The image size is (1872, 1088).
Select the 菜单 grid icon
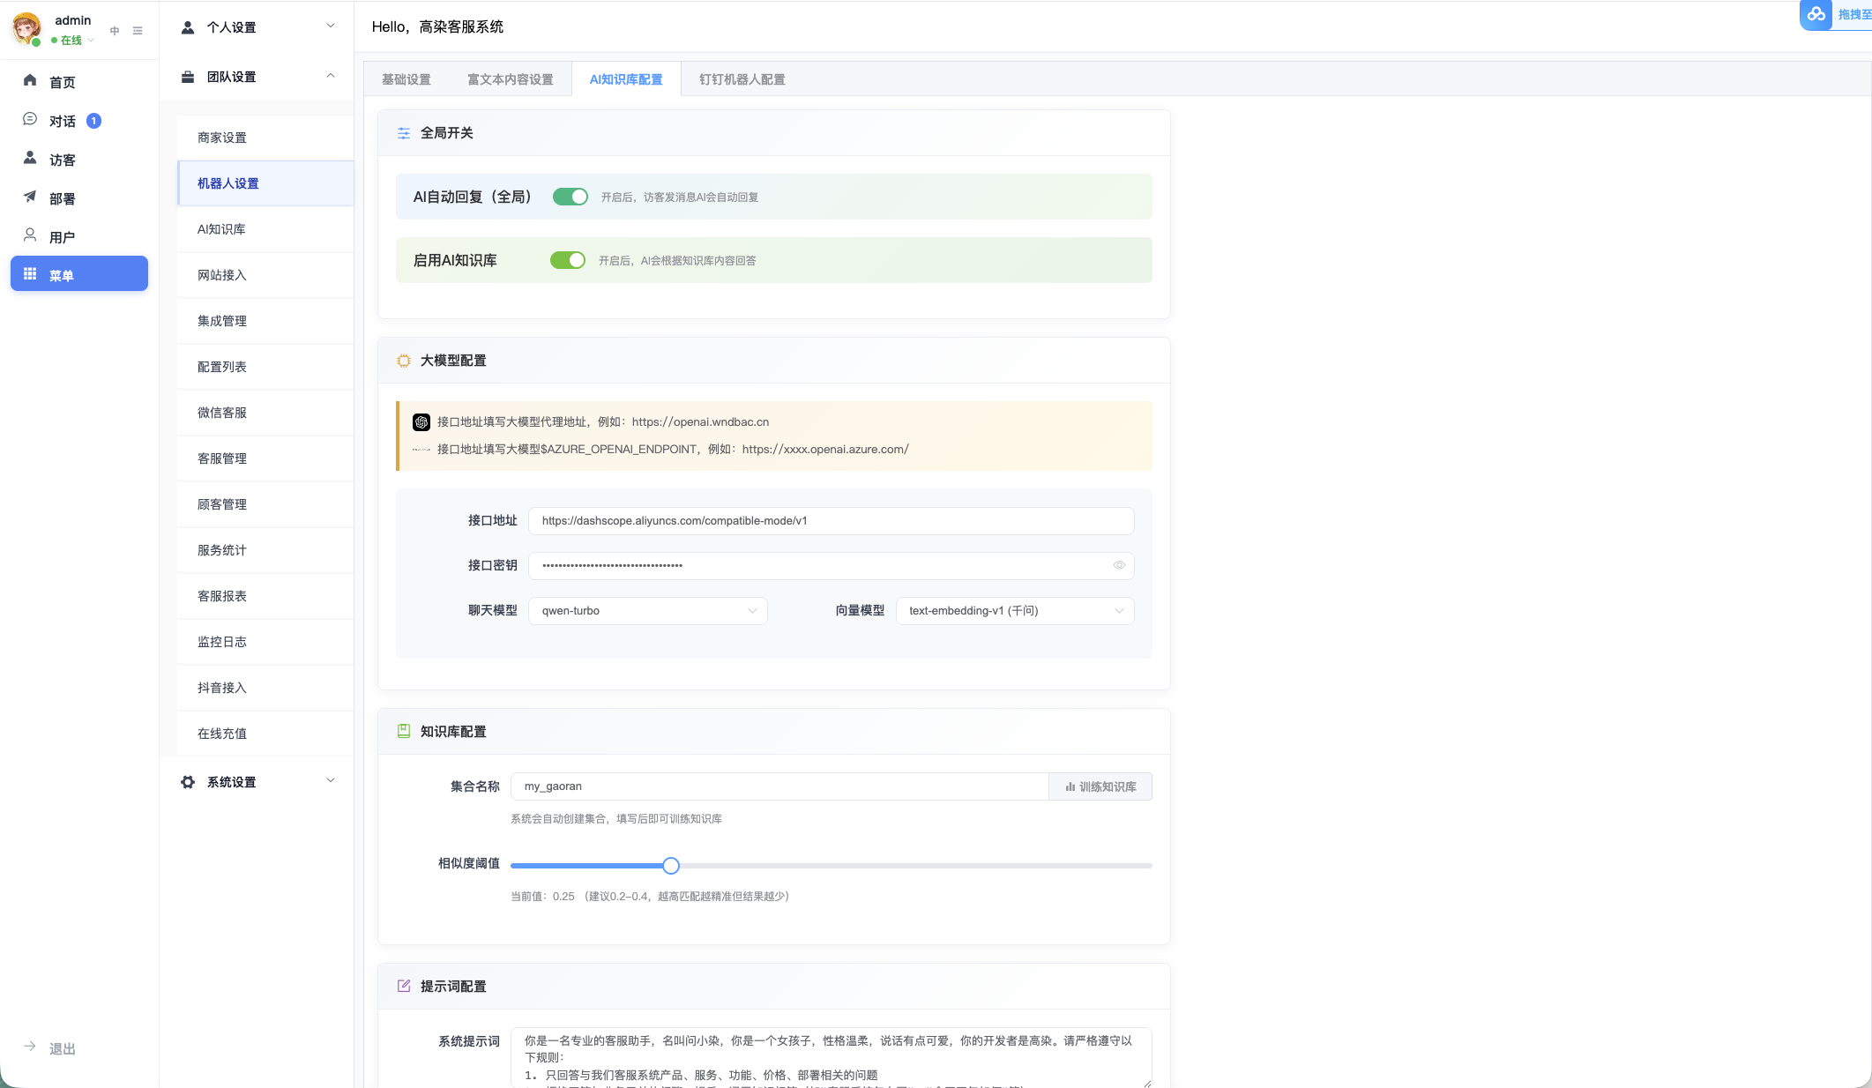30,274
